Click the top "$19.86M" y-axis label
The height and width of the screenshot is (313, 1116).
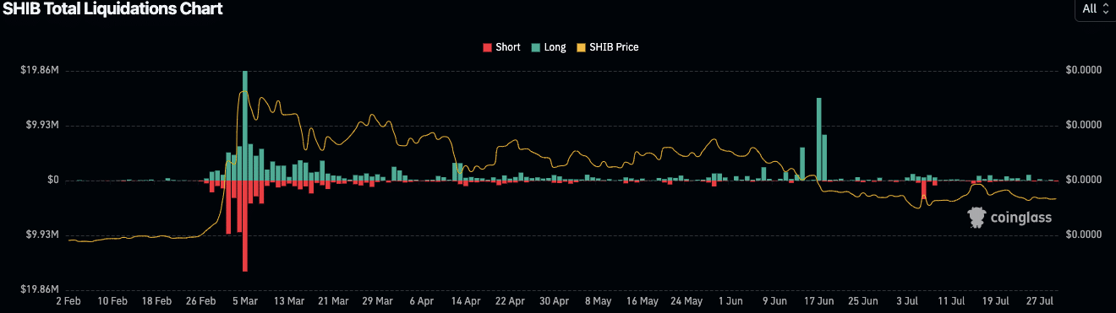(x=40, y=71)
